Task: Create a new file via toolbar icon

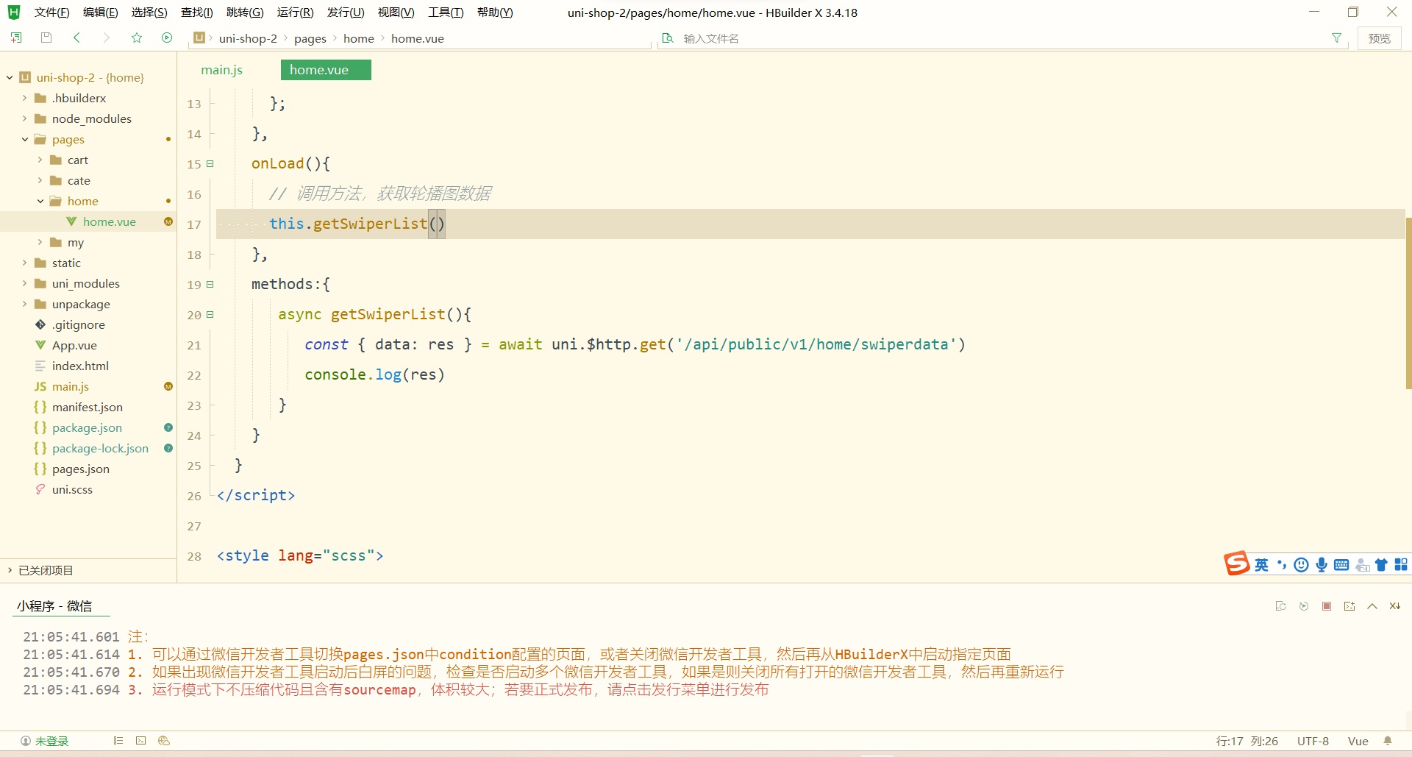Action: (15, 38)
